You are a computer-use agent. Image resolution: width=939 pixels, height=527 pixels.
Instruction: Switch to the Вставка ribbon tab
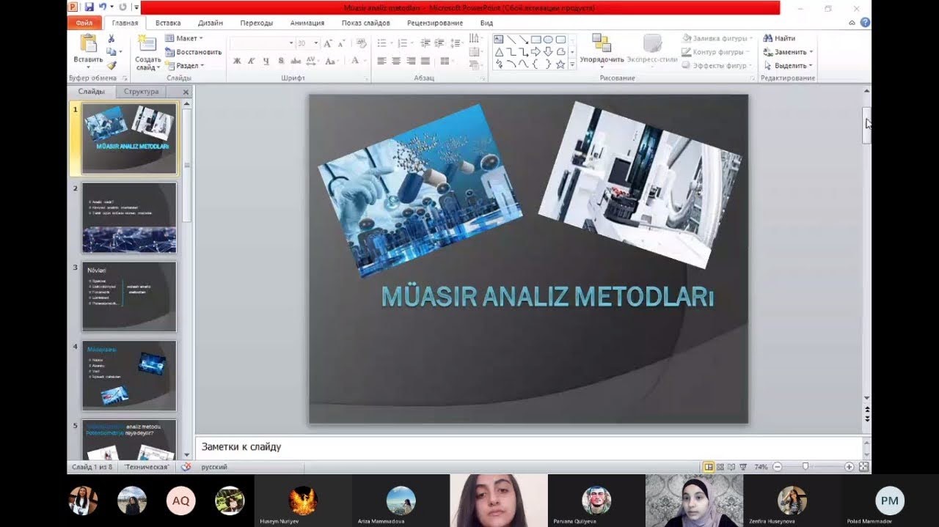168,23
